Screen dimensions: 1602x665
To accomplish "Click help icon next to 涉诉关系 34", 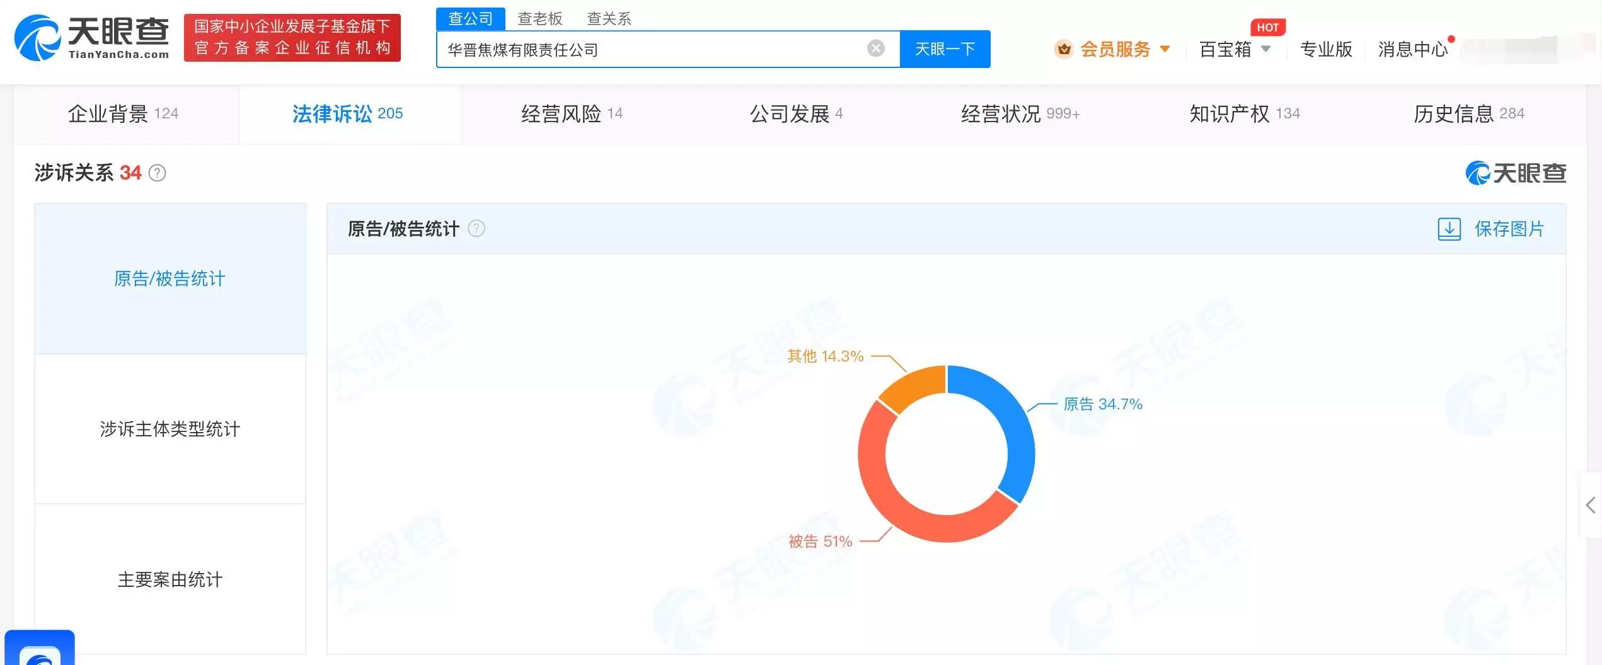I will (157, 173).
